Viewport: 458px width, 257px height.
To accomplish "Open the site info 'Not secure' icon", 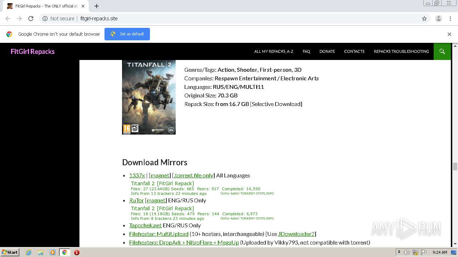I will click(45, 19).
